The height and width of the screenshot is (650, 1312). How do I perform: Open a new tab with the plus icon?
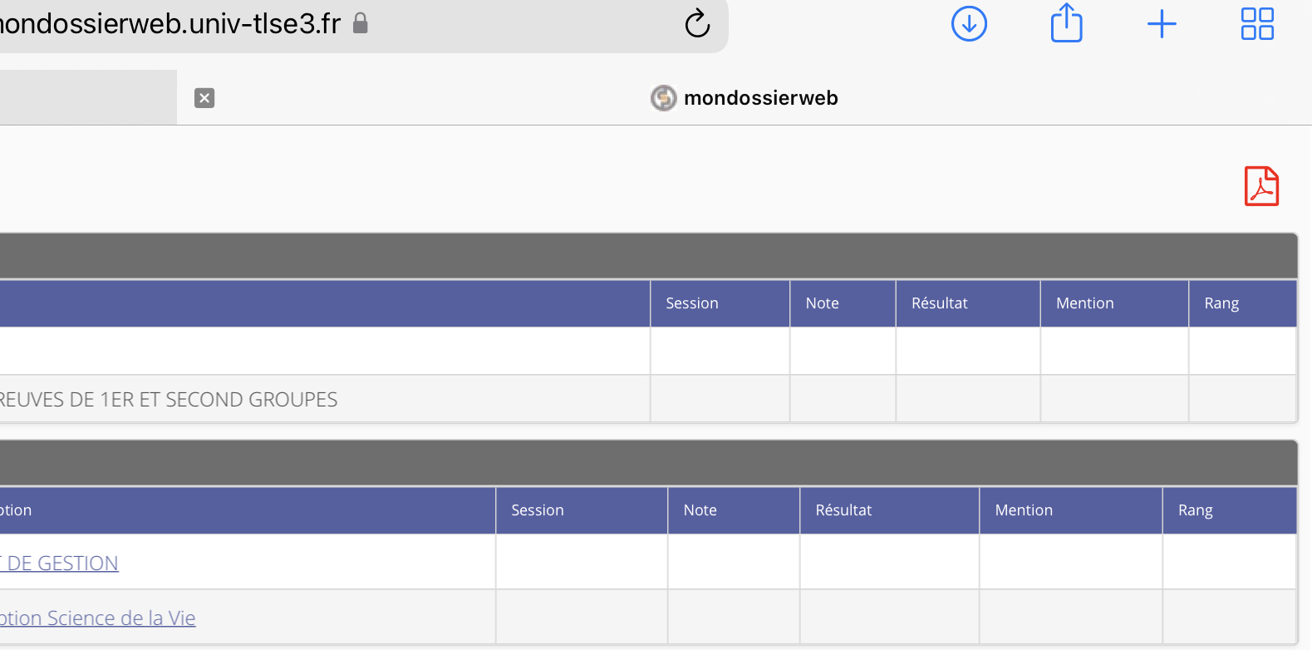[1162, 24]
